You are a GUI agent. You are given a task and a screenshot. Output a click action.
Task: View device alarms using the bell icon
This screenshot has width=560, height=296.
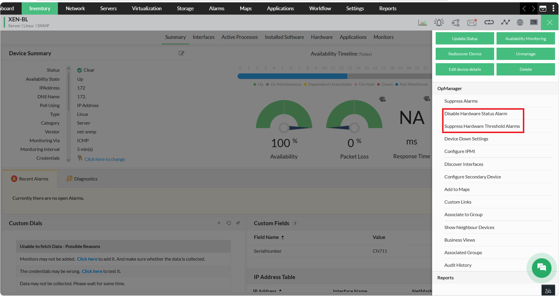(439, 22)
